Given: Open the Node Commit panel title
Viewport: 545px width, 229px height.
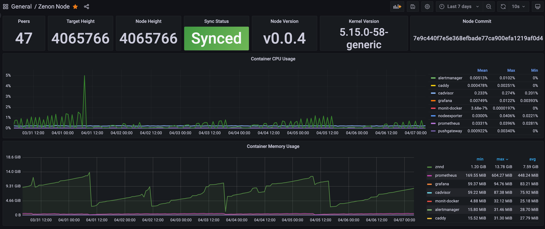Looking at the screenshot, I should [477, 21].
